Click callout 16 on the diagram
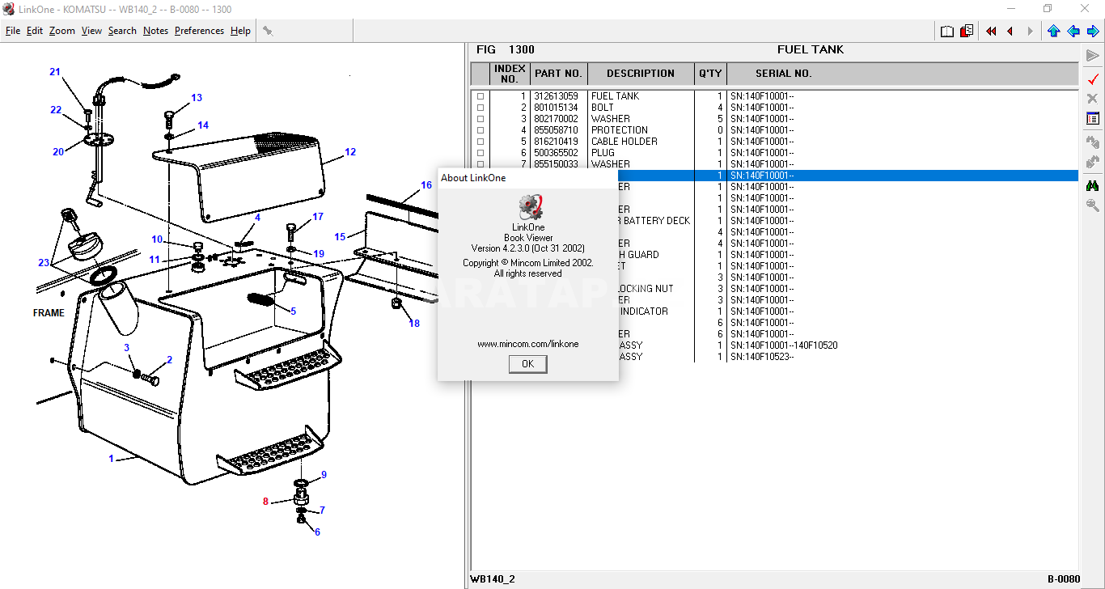 (426, 185)
